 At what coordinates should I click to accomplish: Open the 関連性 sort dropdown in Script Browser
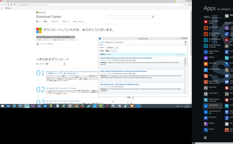[111, 51]
